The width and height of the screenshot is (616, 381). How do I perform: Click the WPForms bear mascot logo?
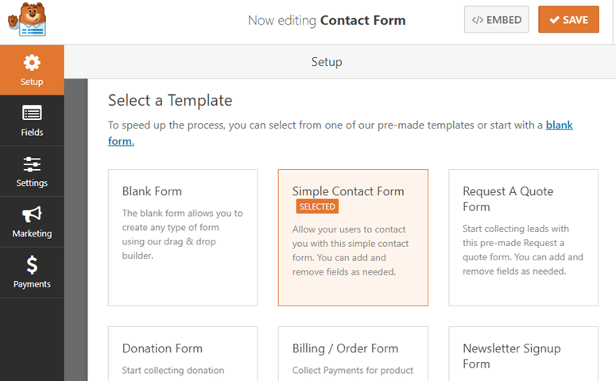(x=28, y=21)
